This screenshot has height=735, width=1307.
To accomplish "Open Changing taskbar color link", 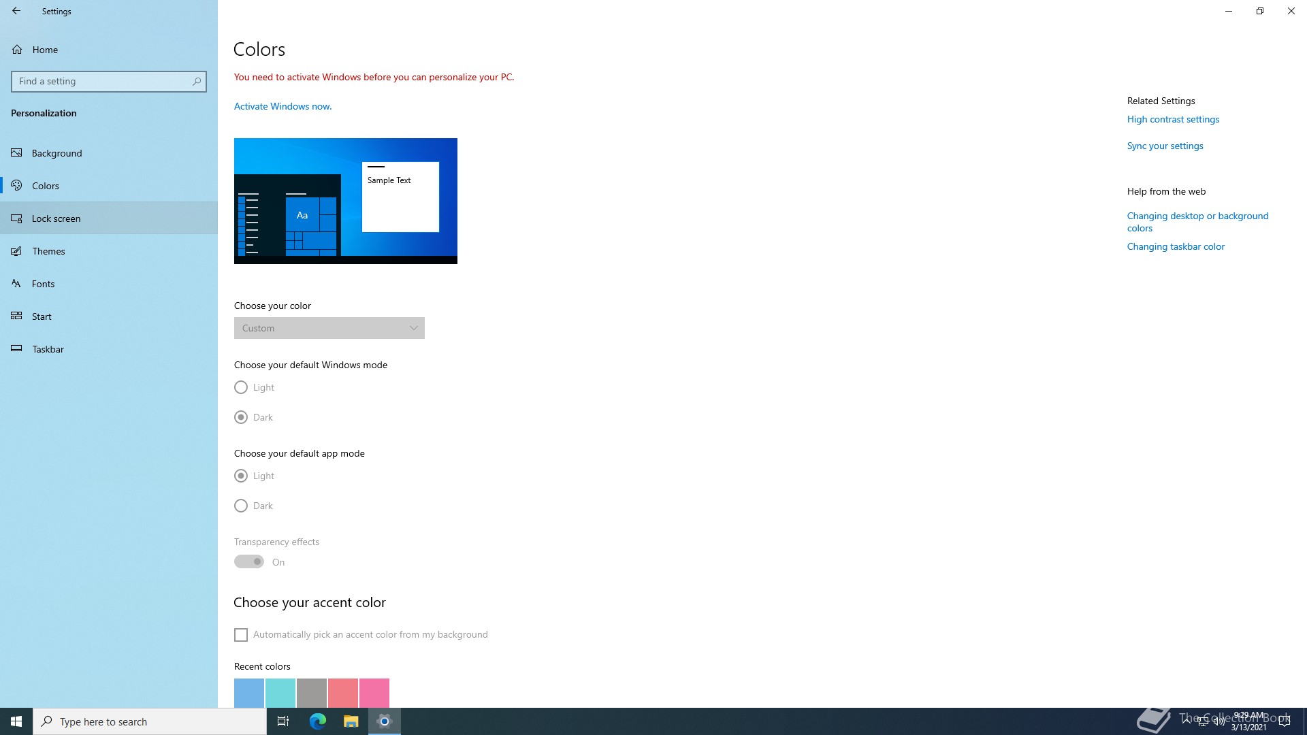I will pyautogui.click(x=1176, y=246).
